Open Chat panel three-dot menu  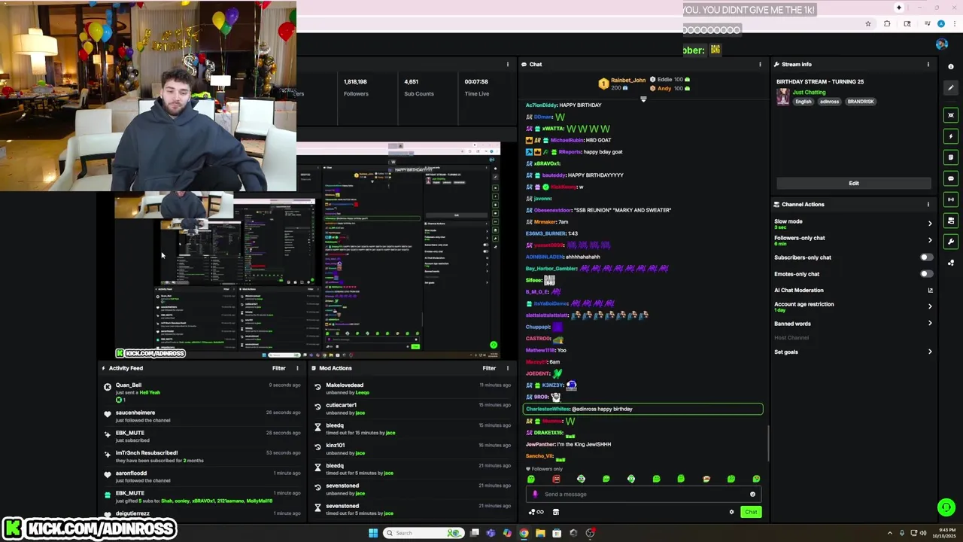[x=760, y=65]
